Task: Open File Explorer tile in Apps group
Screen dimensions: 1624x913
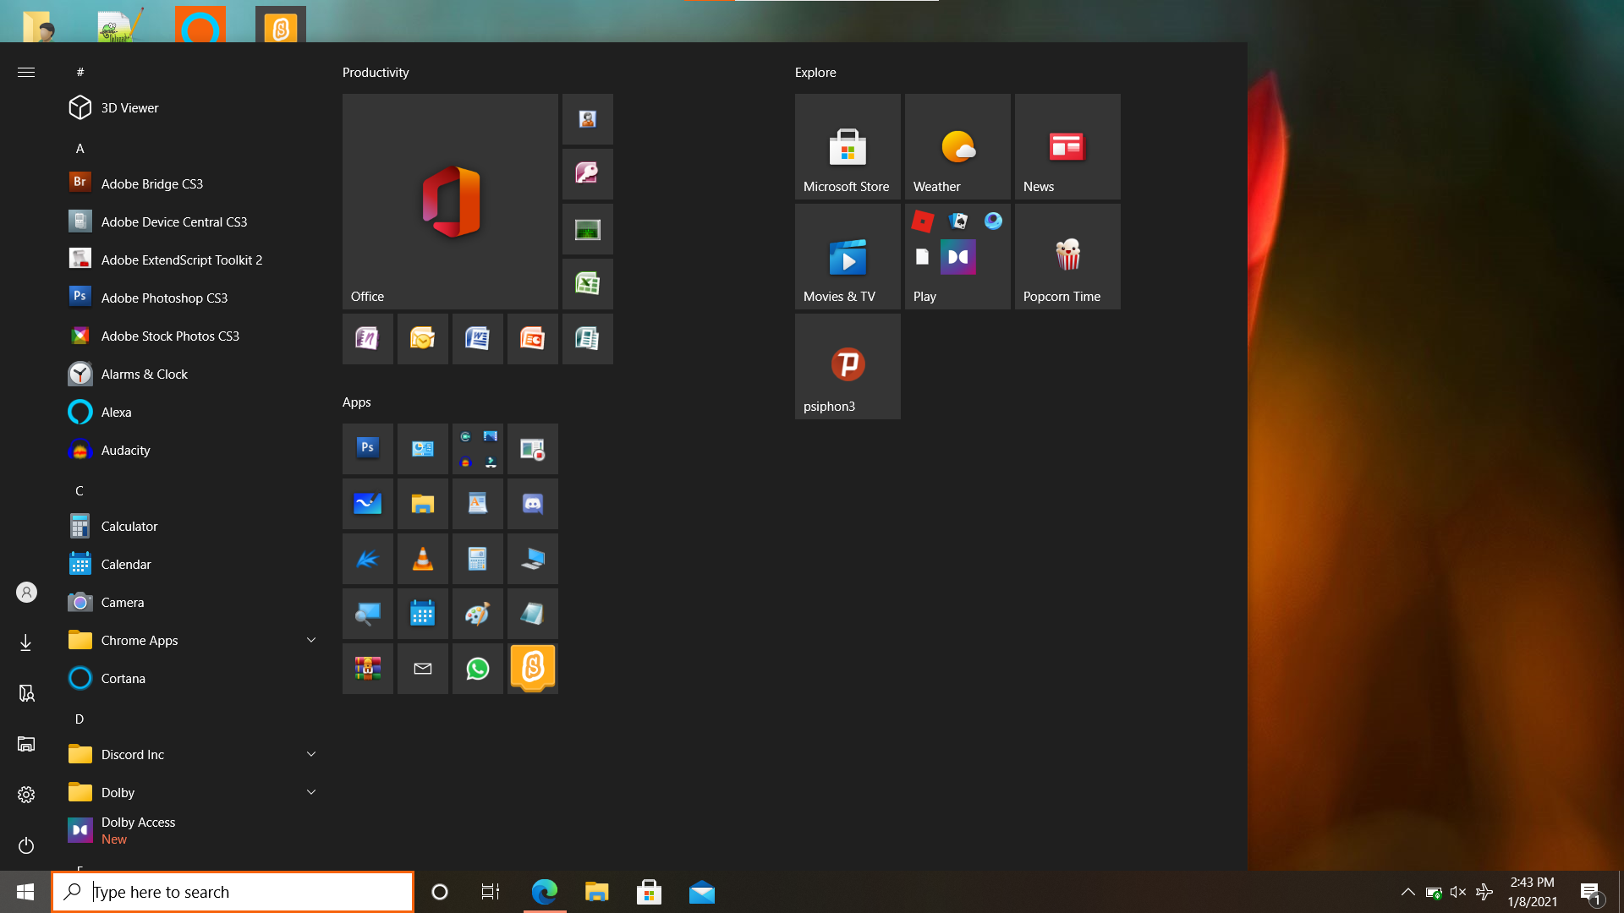Action: 423,504
